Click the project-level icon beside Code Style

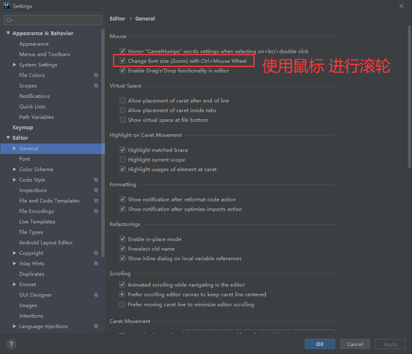click(96, 180)
